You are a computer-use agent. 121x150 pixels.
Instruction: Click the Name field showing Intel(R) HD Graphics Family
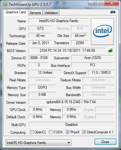[59, 21]
